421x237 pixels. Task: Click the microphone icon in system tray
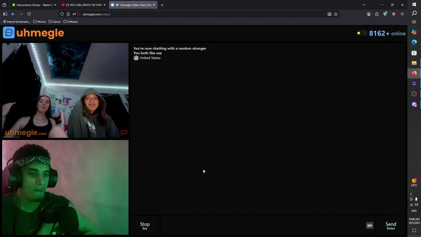pyautogui.click(x=416, y=199)
